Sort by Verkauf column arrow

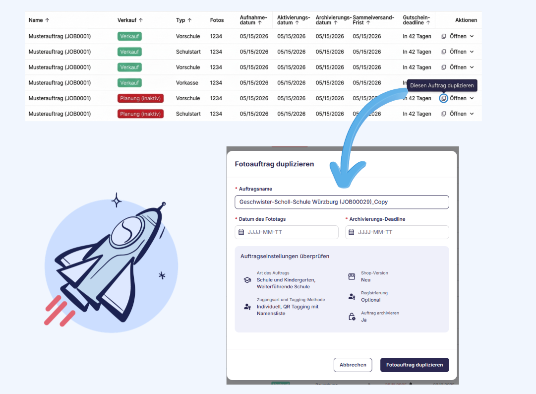(x=140, y=20)
